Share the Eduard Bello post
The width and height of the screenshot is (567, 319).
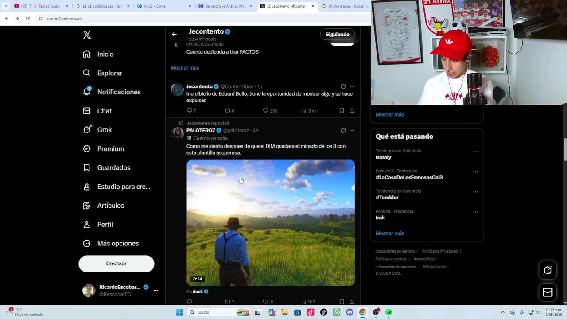point(352,110)
